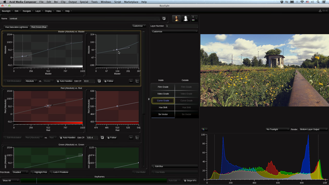Open the Render Bottom Layer Output dropdown

pyautogui.click(x=313, y=129)
